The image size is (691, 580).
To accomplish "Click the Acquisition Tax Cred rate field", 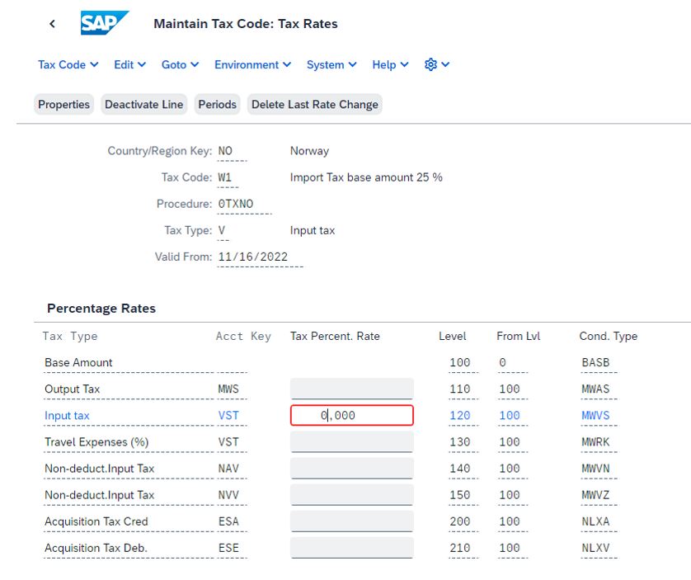I will point(351,521).
